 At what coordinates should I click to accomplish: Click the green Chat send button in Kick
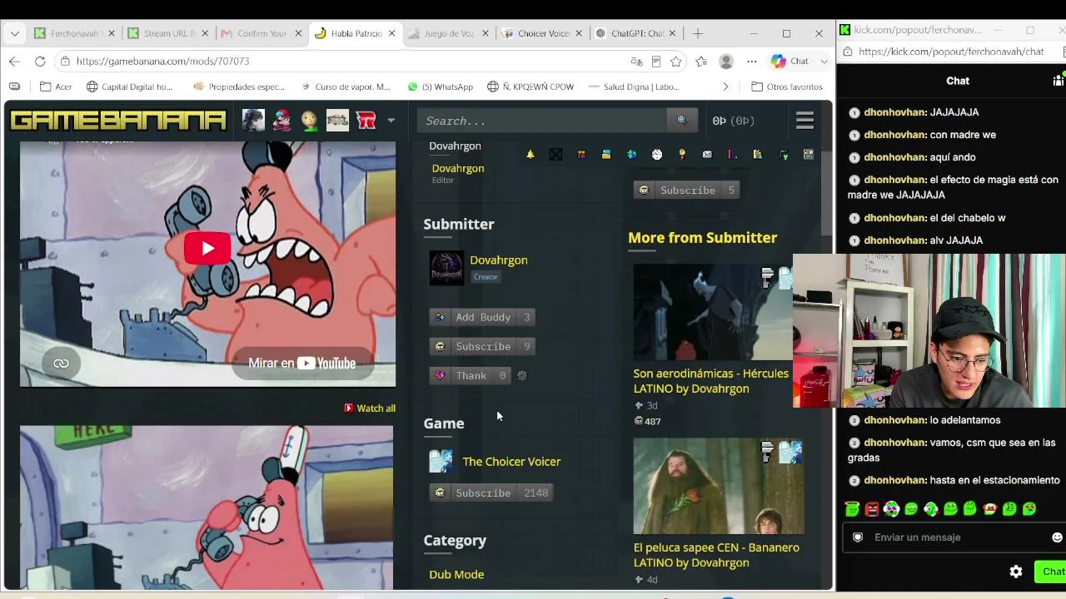point(1051,572)
